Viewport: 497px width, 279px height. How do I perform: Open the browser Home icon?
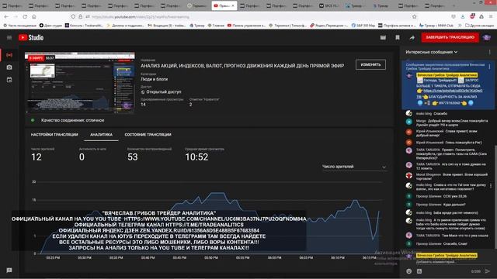click(x=34, y=16)
